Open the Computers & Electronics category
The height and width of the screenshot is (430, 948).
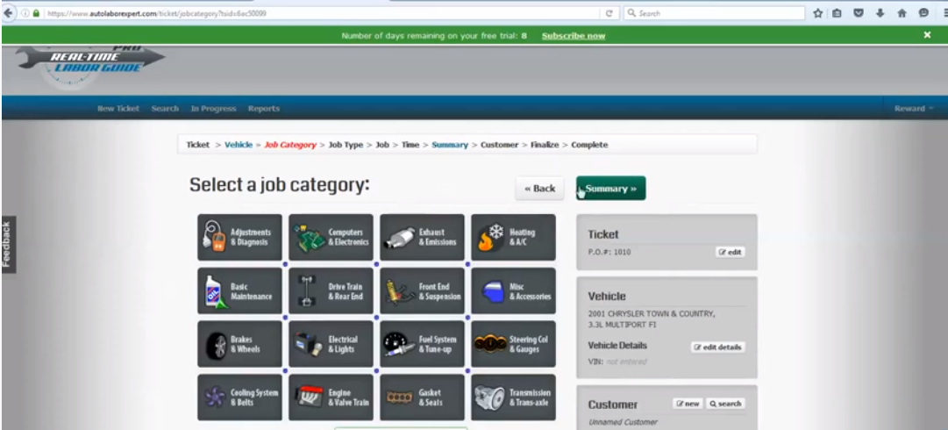pyautogui.click(x=331, y=237)
